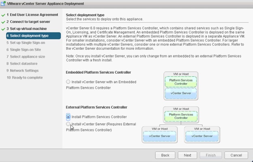Click the Embedded Platform Services Controller heading
Screen dimensions: 253x162
[x=99, y=72]
